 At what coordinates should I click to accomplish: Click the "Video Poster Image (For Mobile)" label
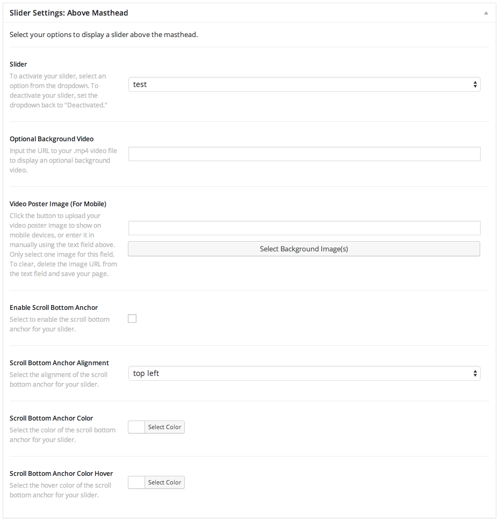click(x=58, y=204)
